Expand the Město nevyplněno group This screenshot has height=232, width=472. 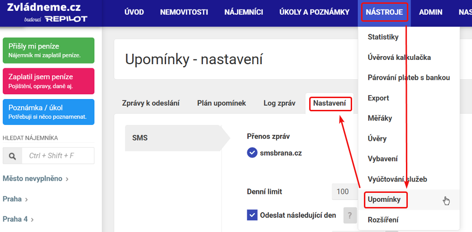tap(35, 179)
